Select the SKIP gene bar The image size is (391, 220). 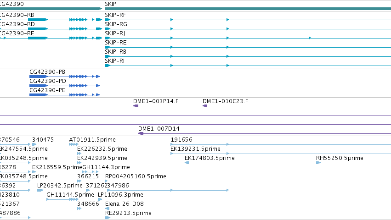(x=248, y=9)
